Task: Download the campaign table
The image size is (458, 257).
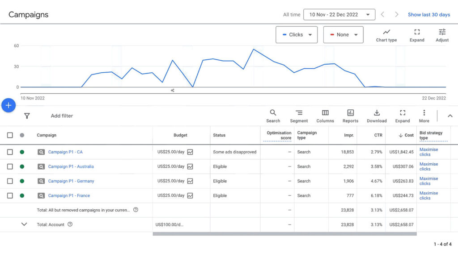Action: pyautogui.click(x=377, y=112)
